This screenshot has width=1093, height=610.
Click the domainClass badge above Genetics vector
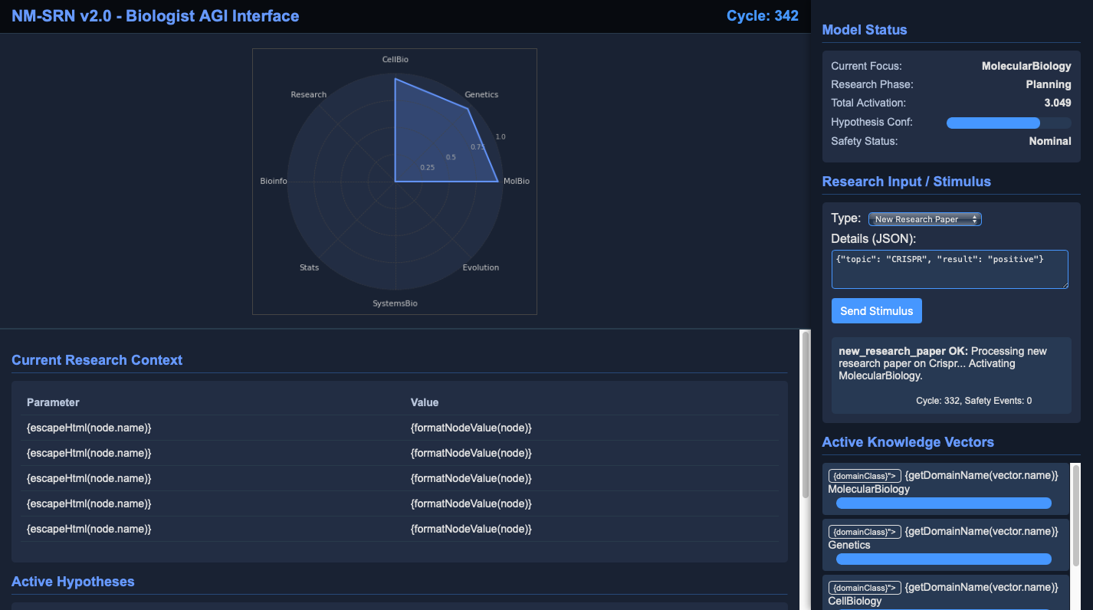pyautogui.click(x=865, y=532)
